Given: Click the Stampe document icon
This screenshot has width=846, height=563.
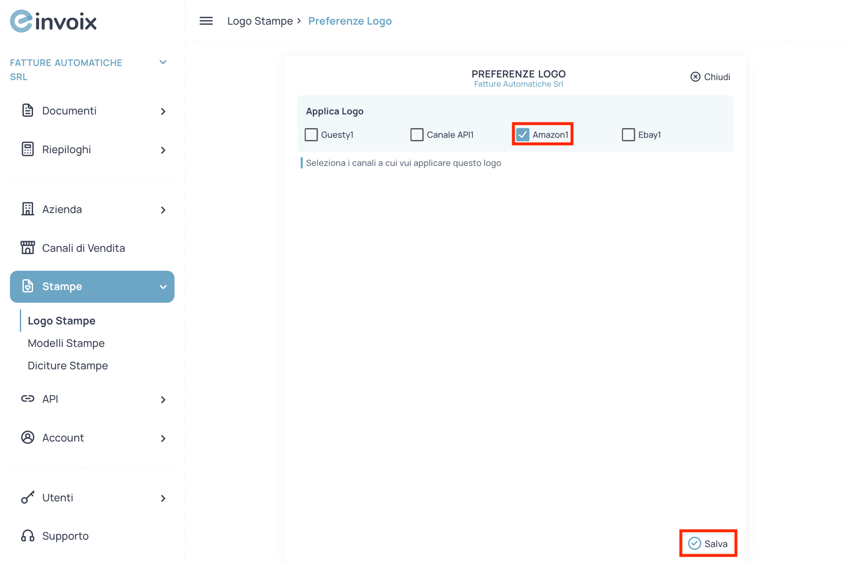Looking at the screenshot, I should pos(28,286).
